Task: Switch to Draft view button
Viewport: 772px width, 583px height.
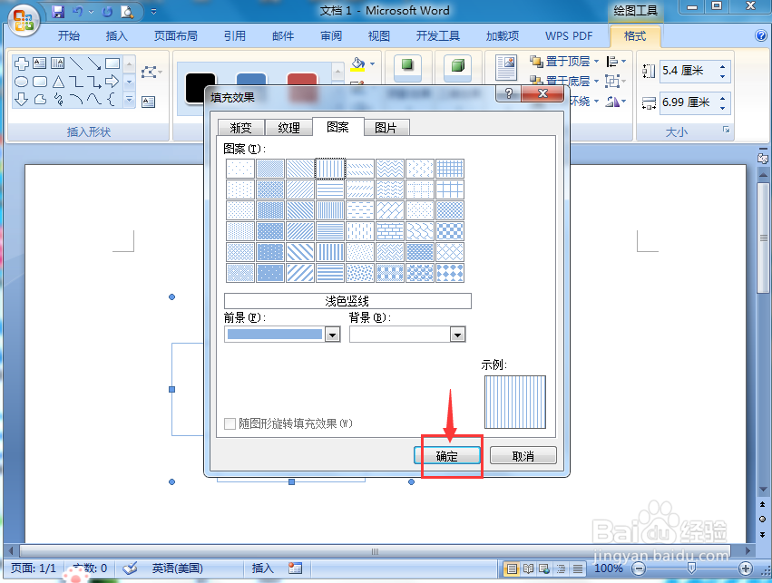Action: pos(578,568)
